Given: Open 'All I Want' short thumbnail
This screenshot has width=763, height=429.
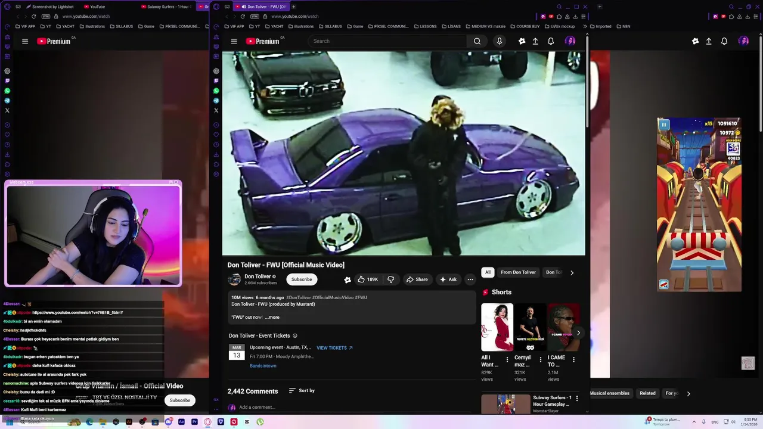Looking at the screenshot, I should [497, 327].
